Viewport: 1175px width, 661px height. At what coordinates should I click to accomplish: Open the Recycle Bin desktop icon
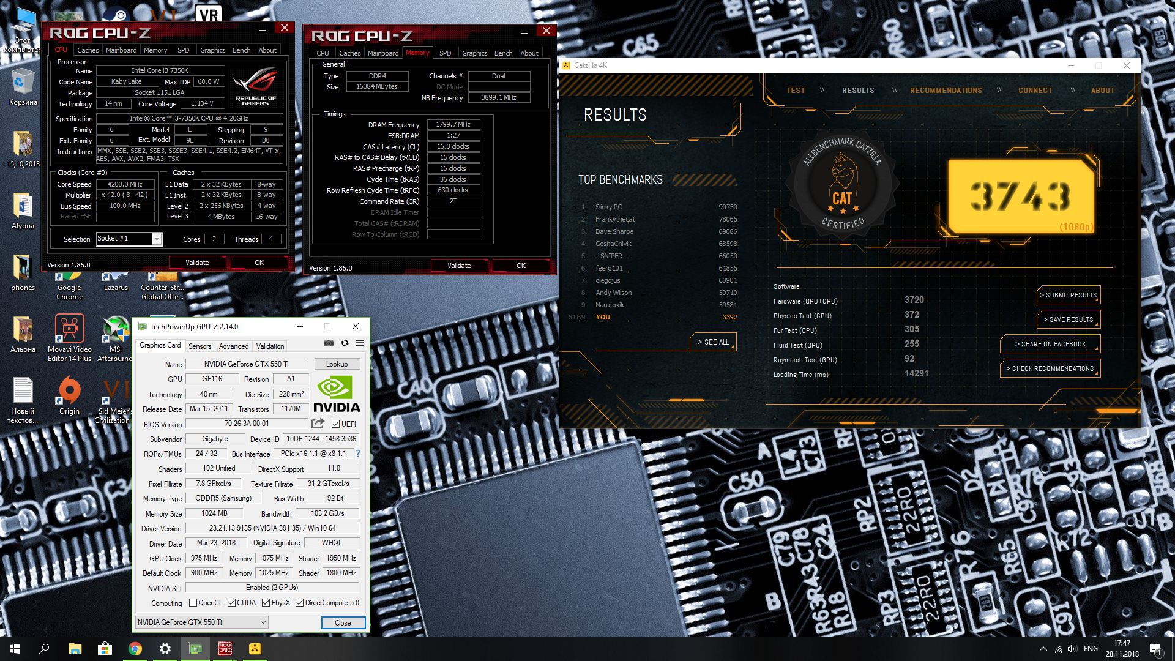[23, 87]
